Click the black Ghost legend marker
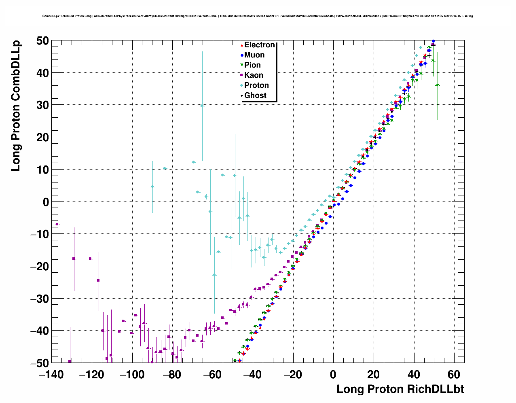Viewport: 516px width, 403px height. [242, 96]
